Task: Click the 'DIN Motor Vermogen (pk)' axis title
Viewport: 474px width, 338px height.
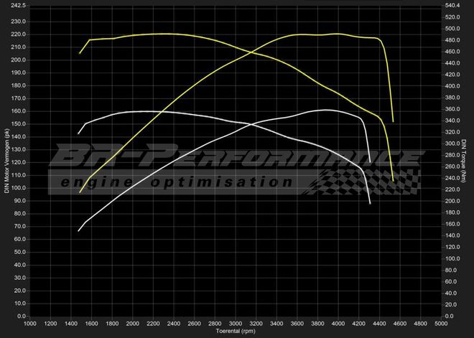Action: [x=6, y=159]
